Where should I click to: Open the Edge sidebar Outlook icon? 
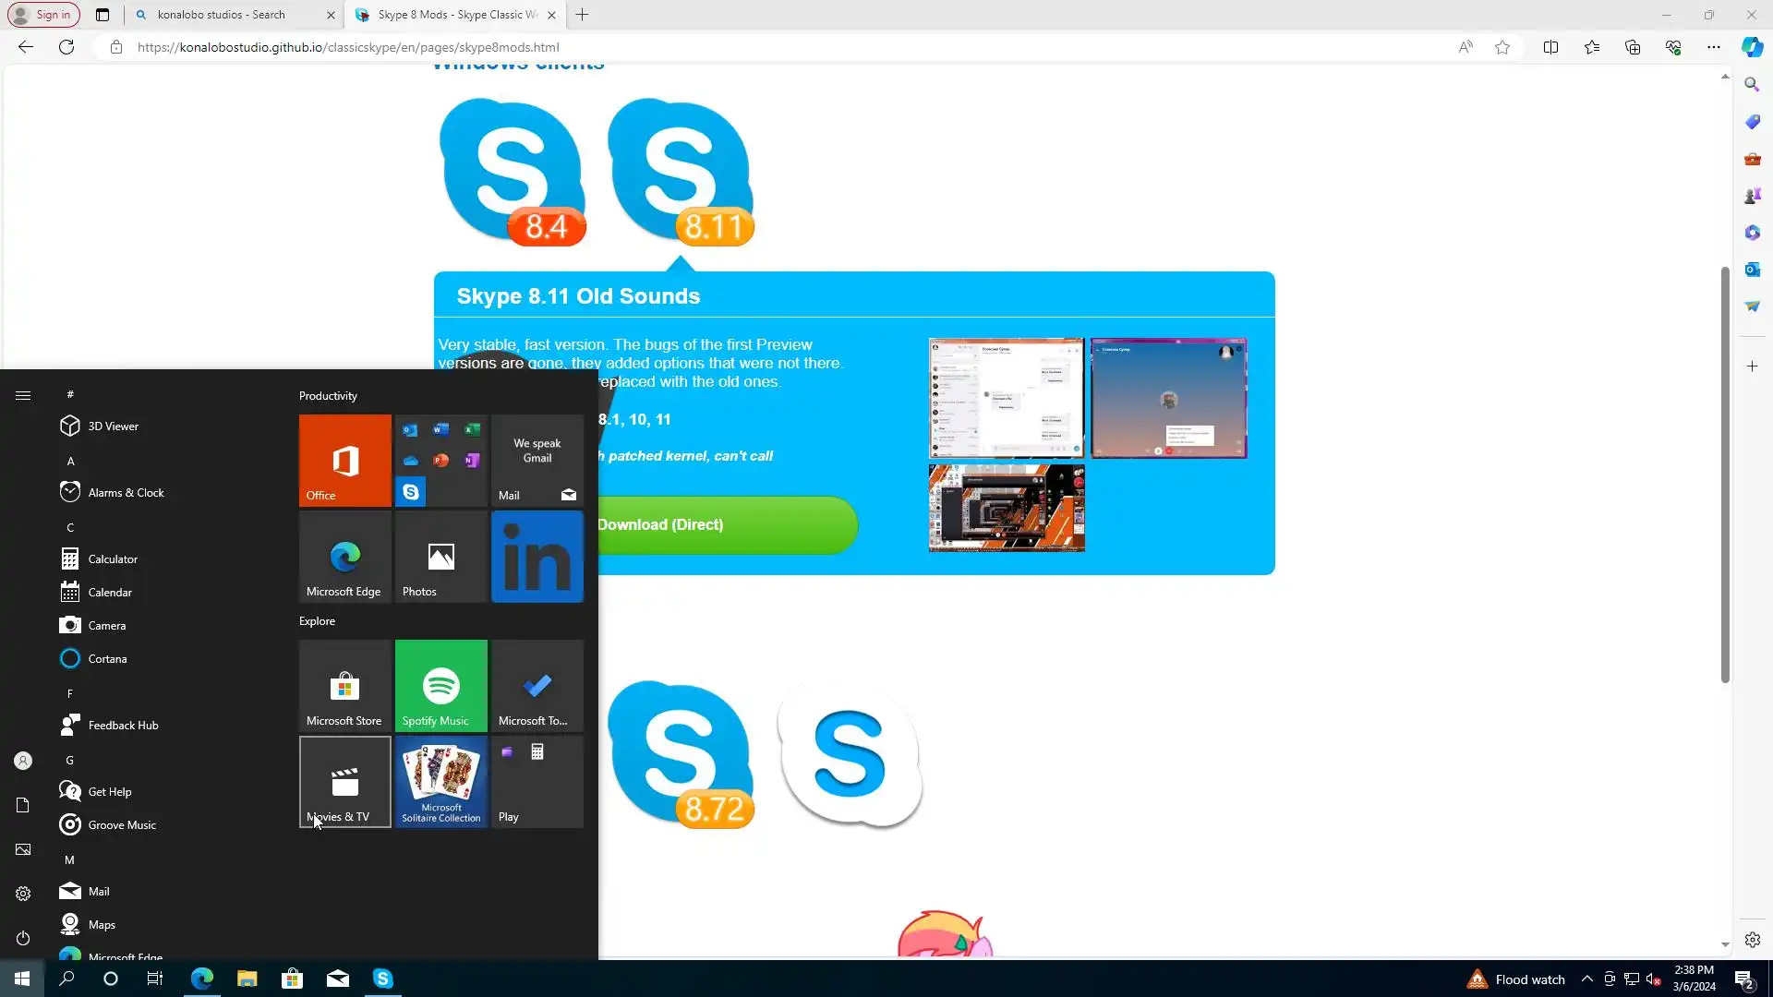pos(1752,270)
